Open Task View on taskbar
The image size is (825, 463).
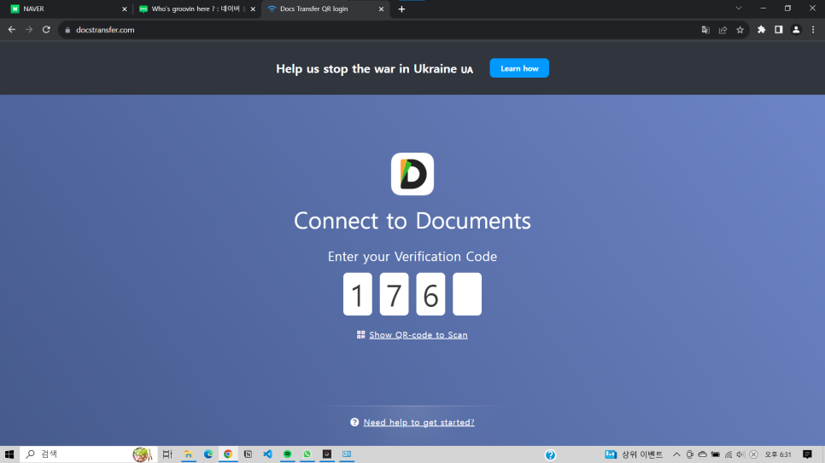[167, 454]
